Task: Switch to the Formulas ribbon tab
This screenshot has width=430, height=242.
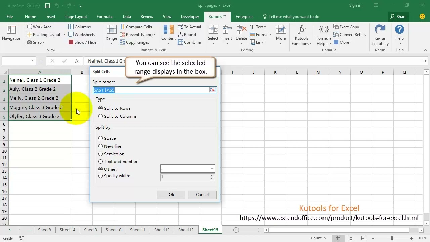Action: pos(105,17)
